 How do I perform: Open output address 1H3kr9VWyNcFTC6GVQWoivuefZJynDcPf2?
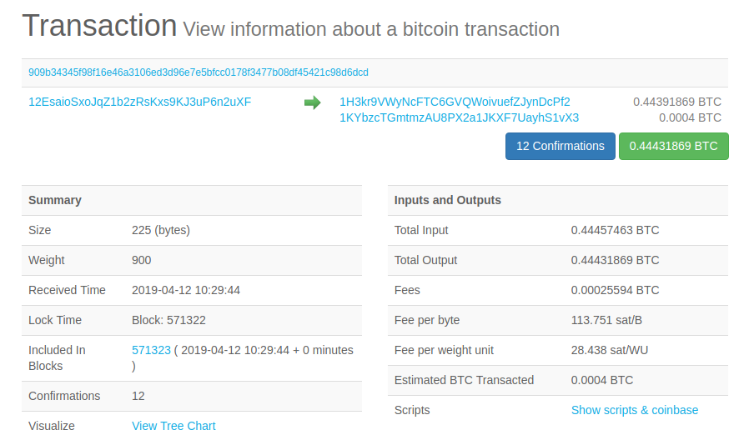[x=455, y=102]
